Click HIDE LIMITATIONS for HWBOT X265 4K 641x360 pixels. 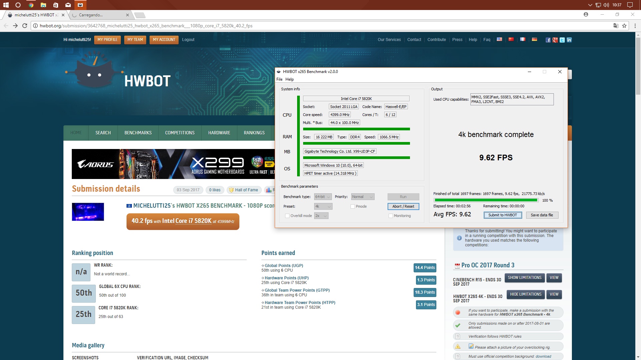tap(526, 294)
